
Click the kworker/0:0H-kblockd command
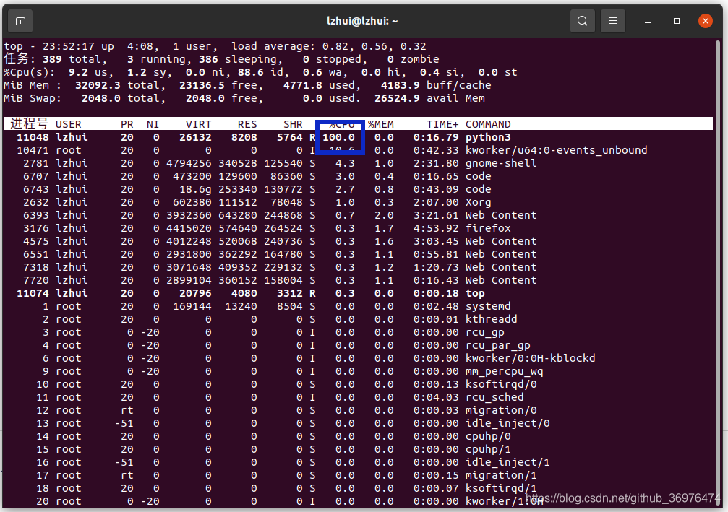click(530, 358)
